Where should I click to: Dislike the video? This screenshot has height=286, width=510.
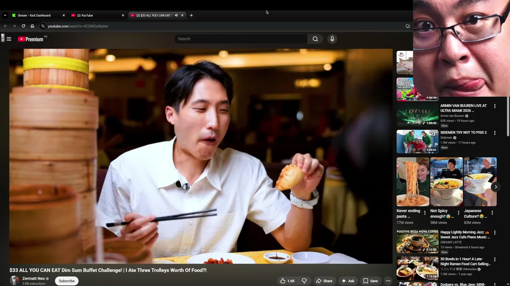(x=304, y=281)
